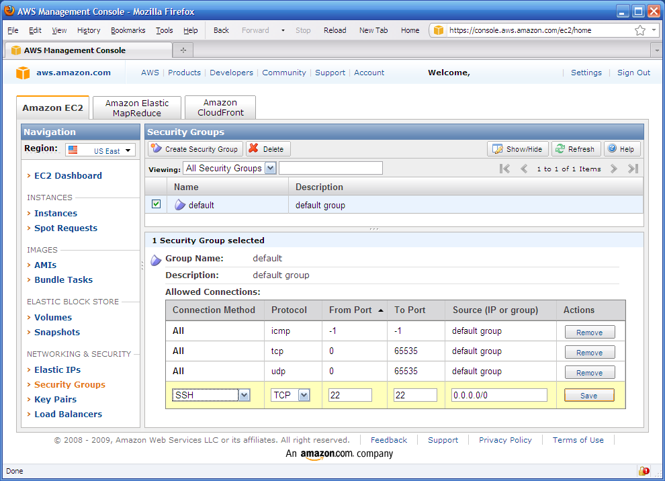
Task: Go to previous page of items
Action: [524, 169]
